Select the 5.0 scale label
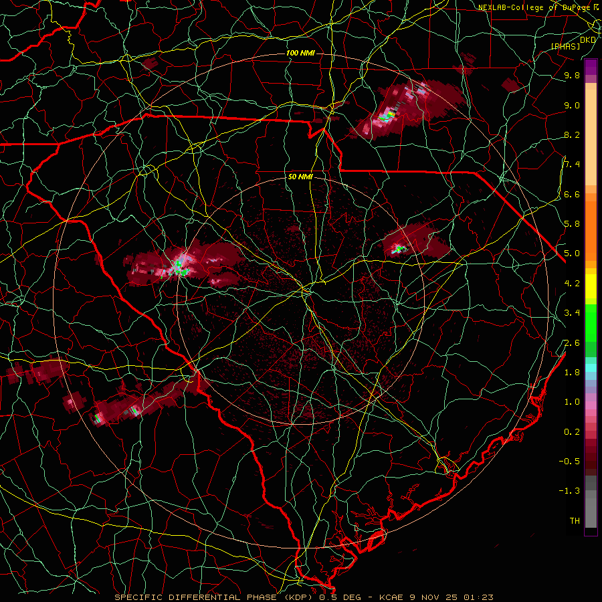This screenshot has height=602, width=602. click(x=572, y=254)
